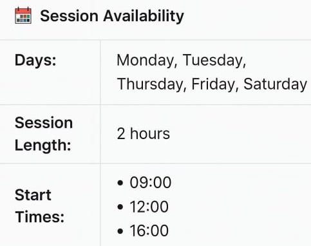Screen dimensions: 311x246
Task: Click the bullet before 16:00
Action: (x=120, y=231)
